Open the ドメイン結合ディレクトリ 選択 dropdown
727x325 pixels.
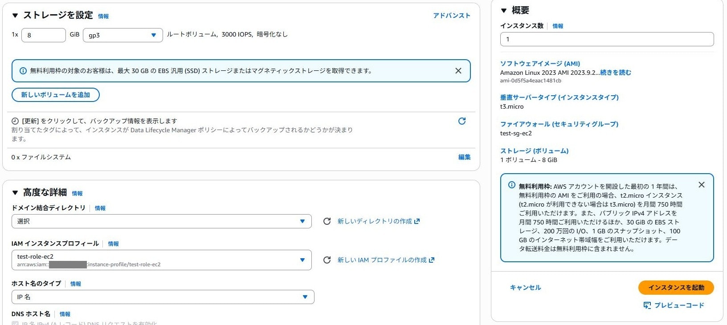coord(161,221)
